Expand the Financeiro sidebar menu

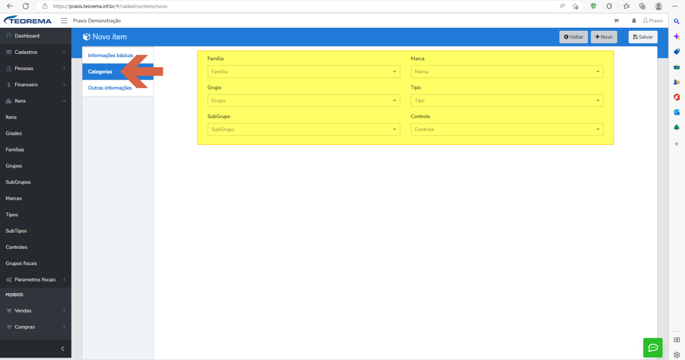point(35,85)
